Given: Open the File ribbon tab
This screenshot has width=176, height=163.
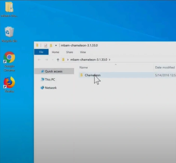Looking at the screenshot, I should 41,52.
